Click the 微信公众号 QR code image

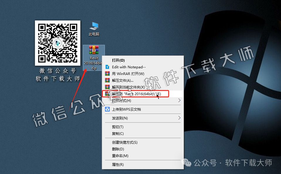pos(57,43)
